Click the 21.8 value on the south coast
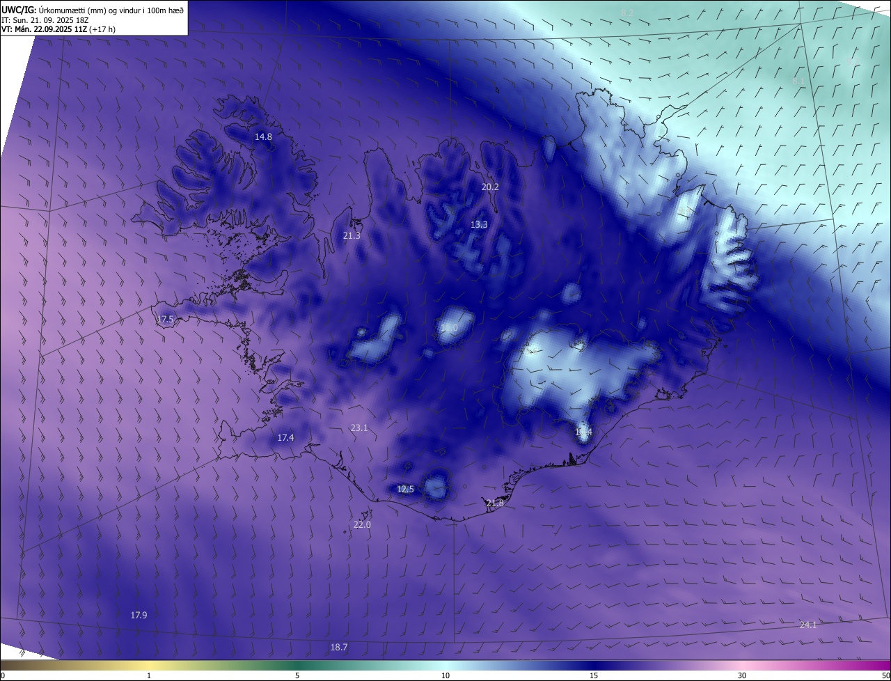This screenshot has height=681, width=891. [x=495, y=503]
